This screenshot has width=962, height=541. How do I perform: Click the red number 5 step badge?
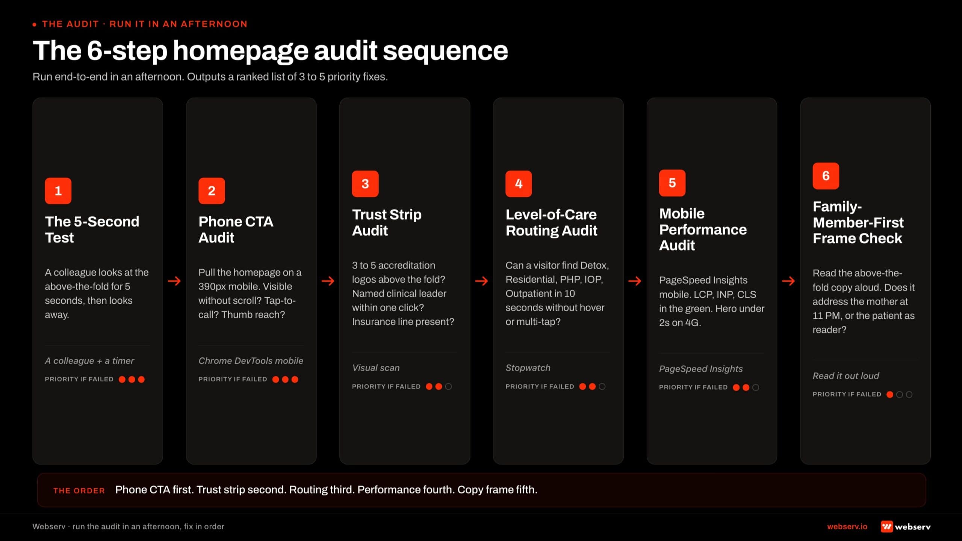coord(672,183)
